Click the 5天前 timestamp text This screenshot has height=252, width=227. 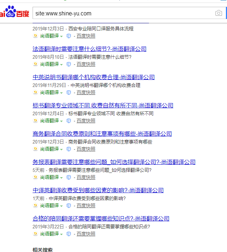(38, 170)
